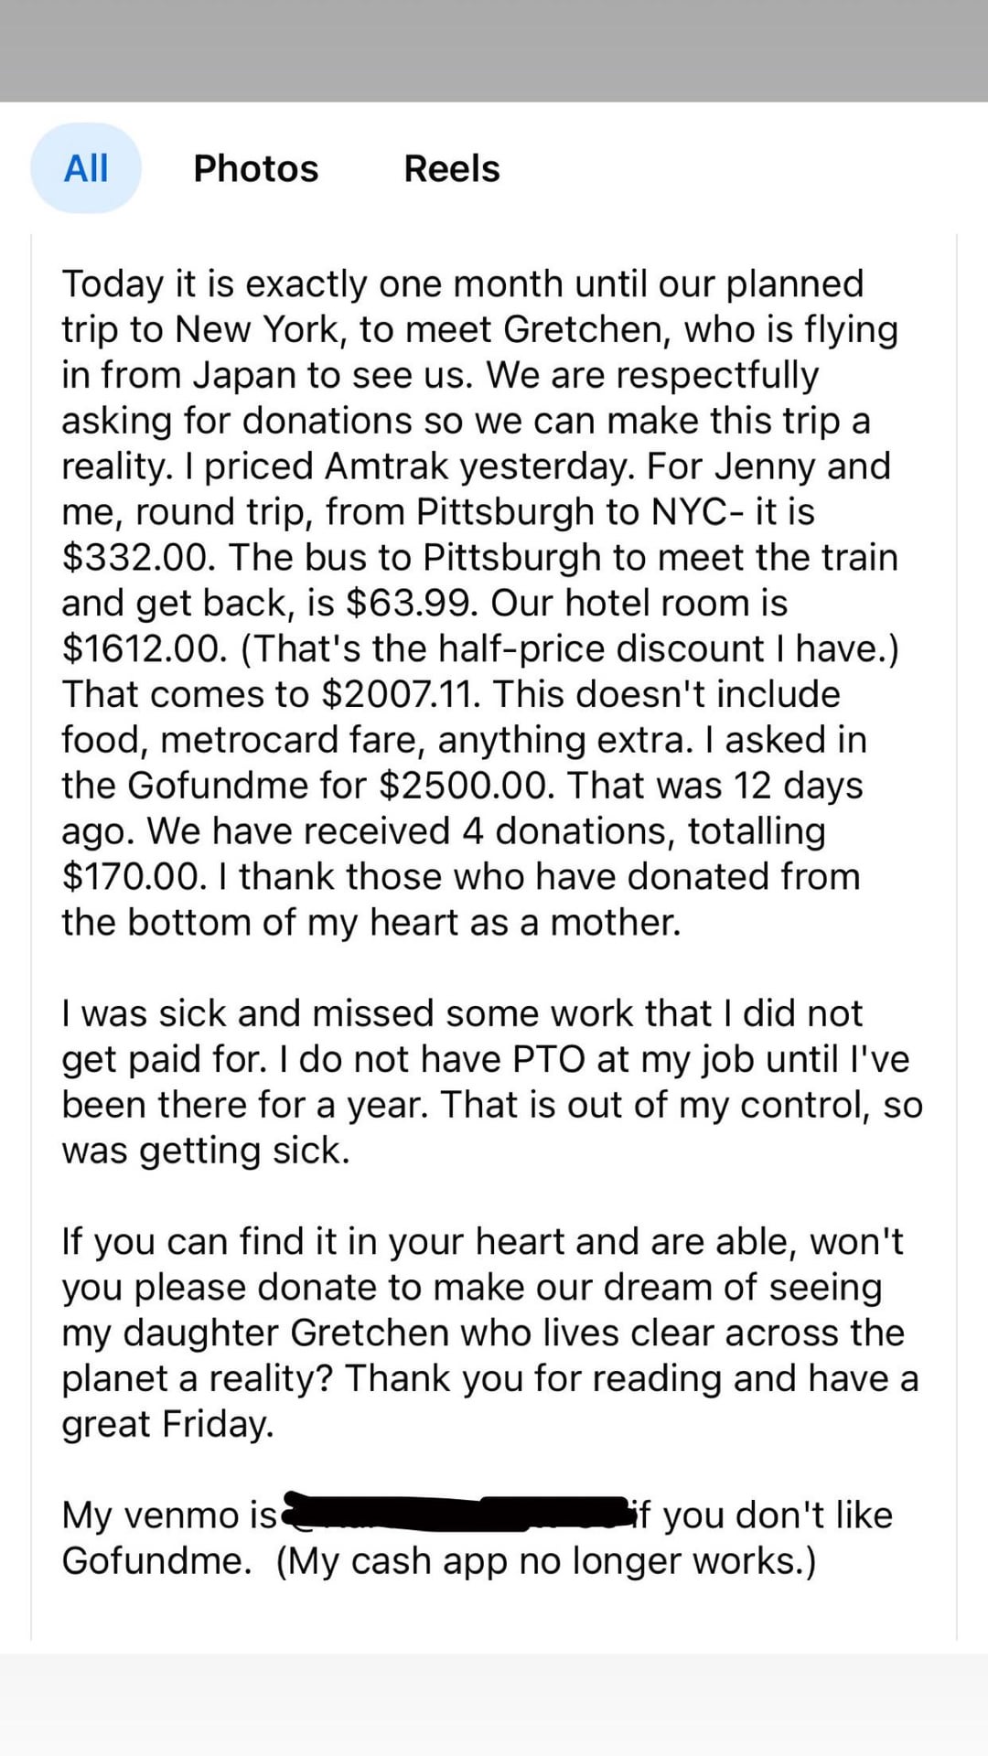Screen dimensions: 988x1756
Task: Click the grey header bar at top
Action: click(x=494, y=50)
